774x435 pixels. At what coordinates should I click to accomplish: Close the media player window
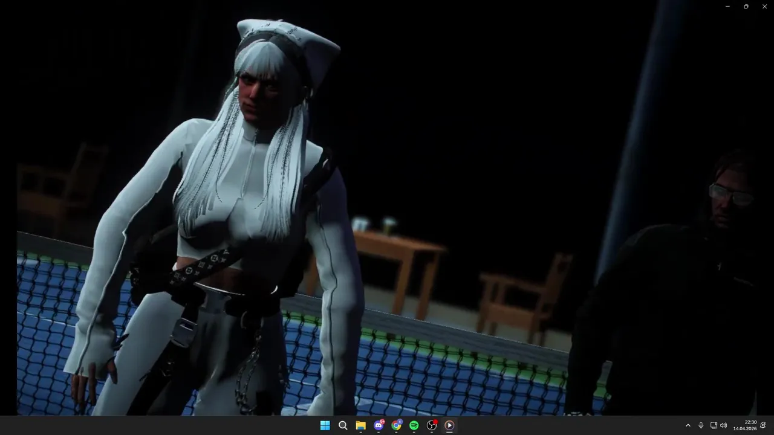pyautogui.click(x=764, y=6)
